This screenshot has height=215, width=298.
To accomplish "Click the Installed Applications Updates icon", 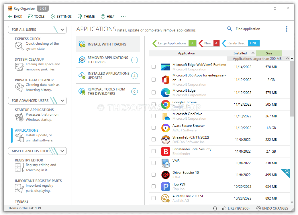I will [x=82, y=76].
